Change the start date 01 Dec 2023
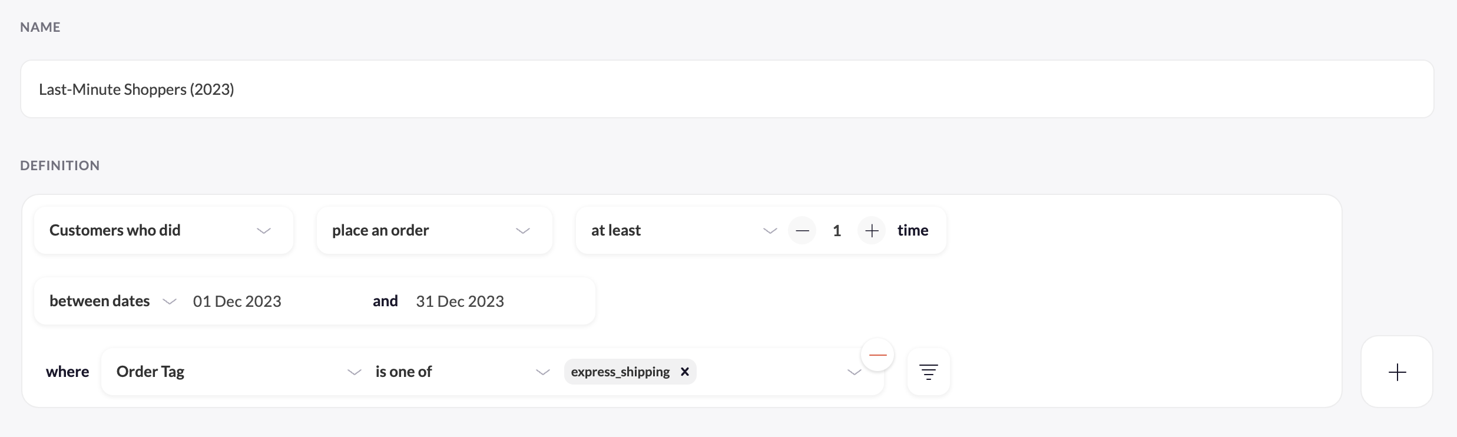The height and width of the screenshot is (437, 1457). 237,301
